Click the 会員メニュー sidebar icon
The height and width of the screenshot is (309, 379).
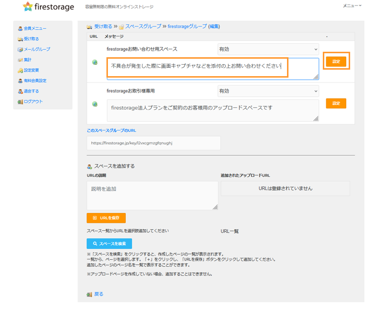click(x=20, y=28)
